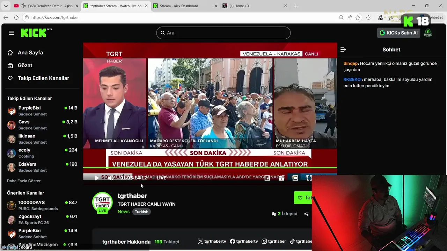Open the EdaVera channel
Screen dimensions: 447x251
click(42, 167)
